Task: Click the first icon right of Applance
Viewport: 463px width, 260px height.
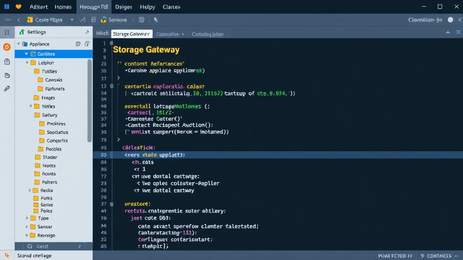Action: click(78, 44)
